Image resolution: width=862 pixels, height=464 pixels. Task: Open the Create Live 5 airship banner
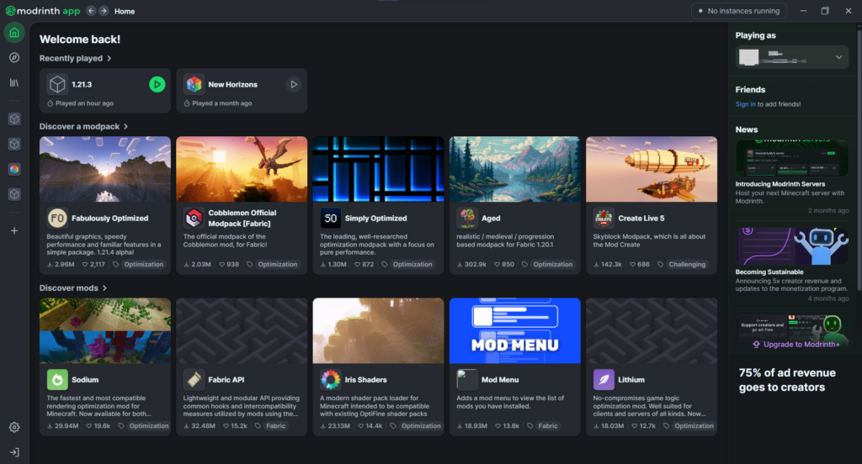tap(652, 169)
